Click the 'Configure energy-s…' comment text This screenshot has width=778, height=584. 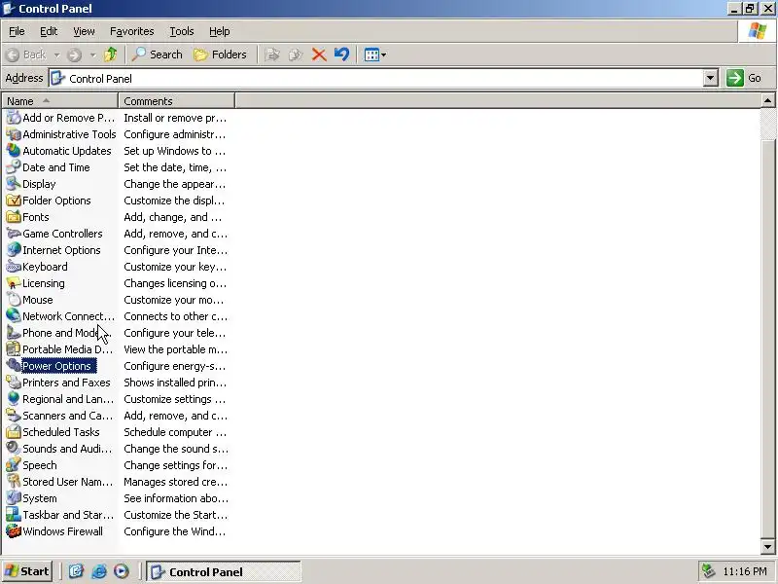point(175,366)
